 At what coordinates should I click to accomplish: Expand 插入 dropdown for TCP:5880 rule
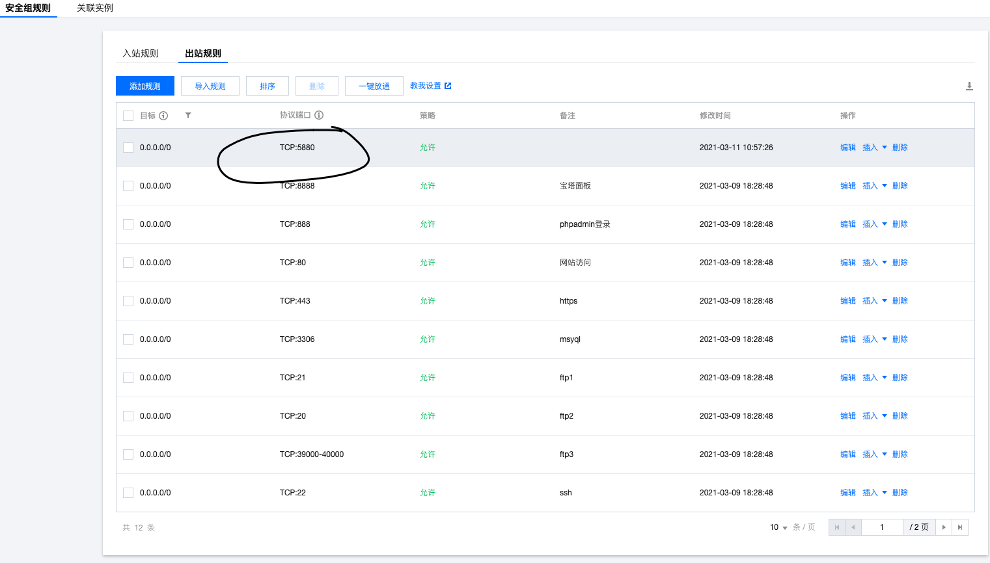coord(875,148)
